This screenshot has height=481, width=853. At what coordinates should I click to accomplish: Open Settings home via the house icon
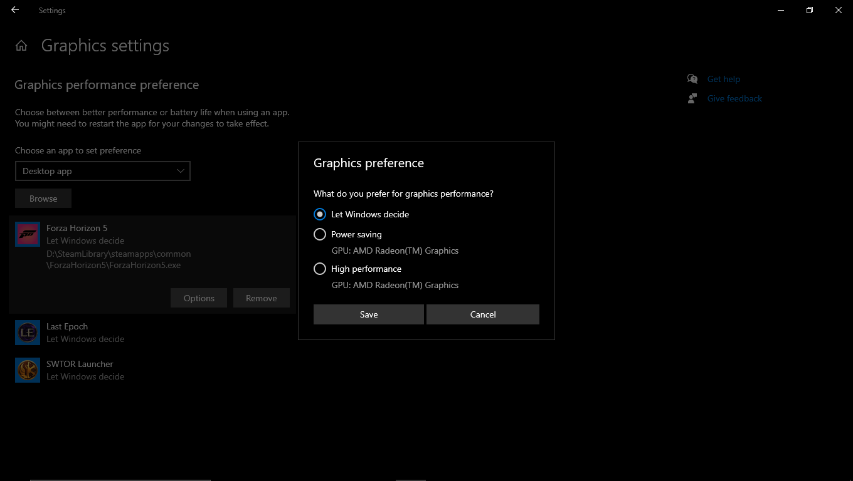coord(21,46)
